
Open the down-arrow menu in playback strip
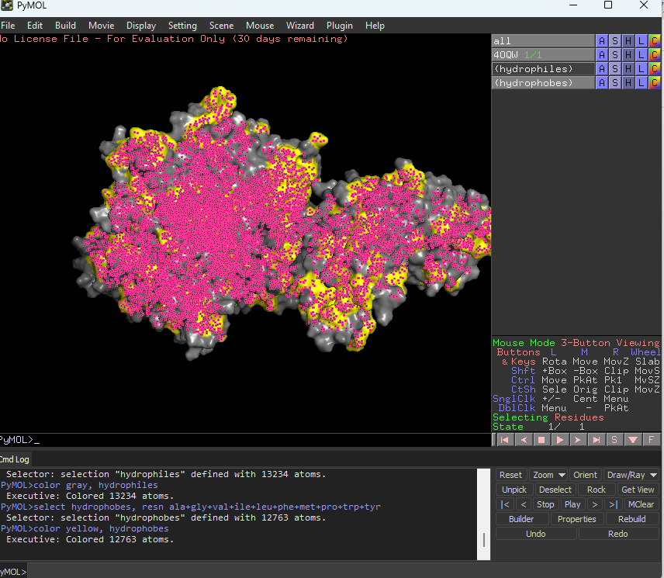pos(632,440)
